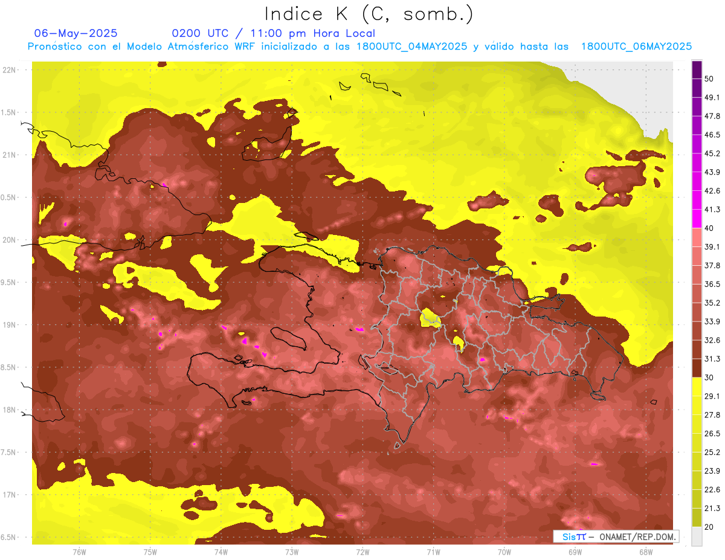Viewport: 725px width, 560px height.
Task: Click colorbar value "30"
Action: (x=709, y=378)
